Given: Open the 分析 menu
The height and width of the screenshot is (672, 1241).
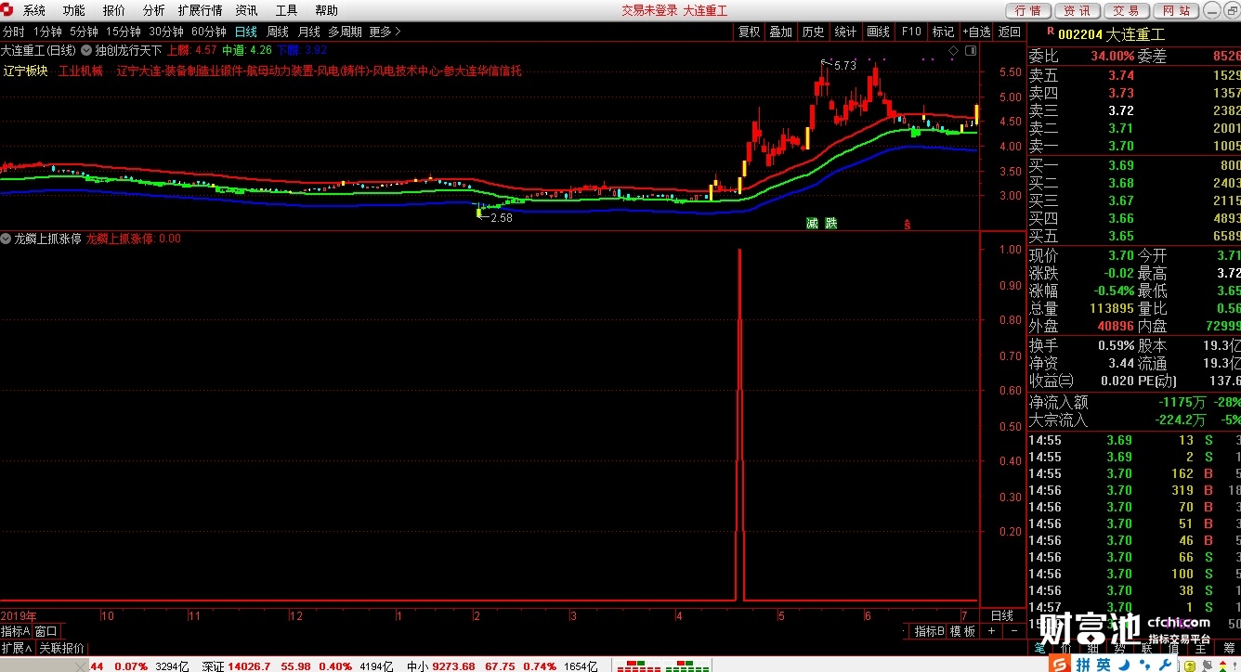Looking at the screenshot, I should pos(154,10).
